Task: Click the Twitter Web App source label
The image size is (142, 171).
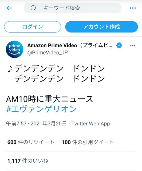Action: [90, 123]
